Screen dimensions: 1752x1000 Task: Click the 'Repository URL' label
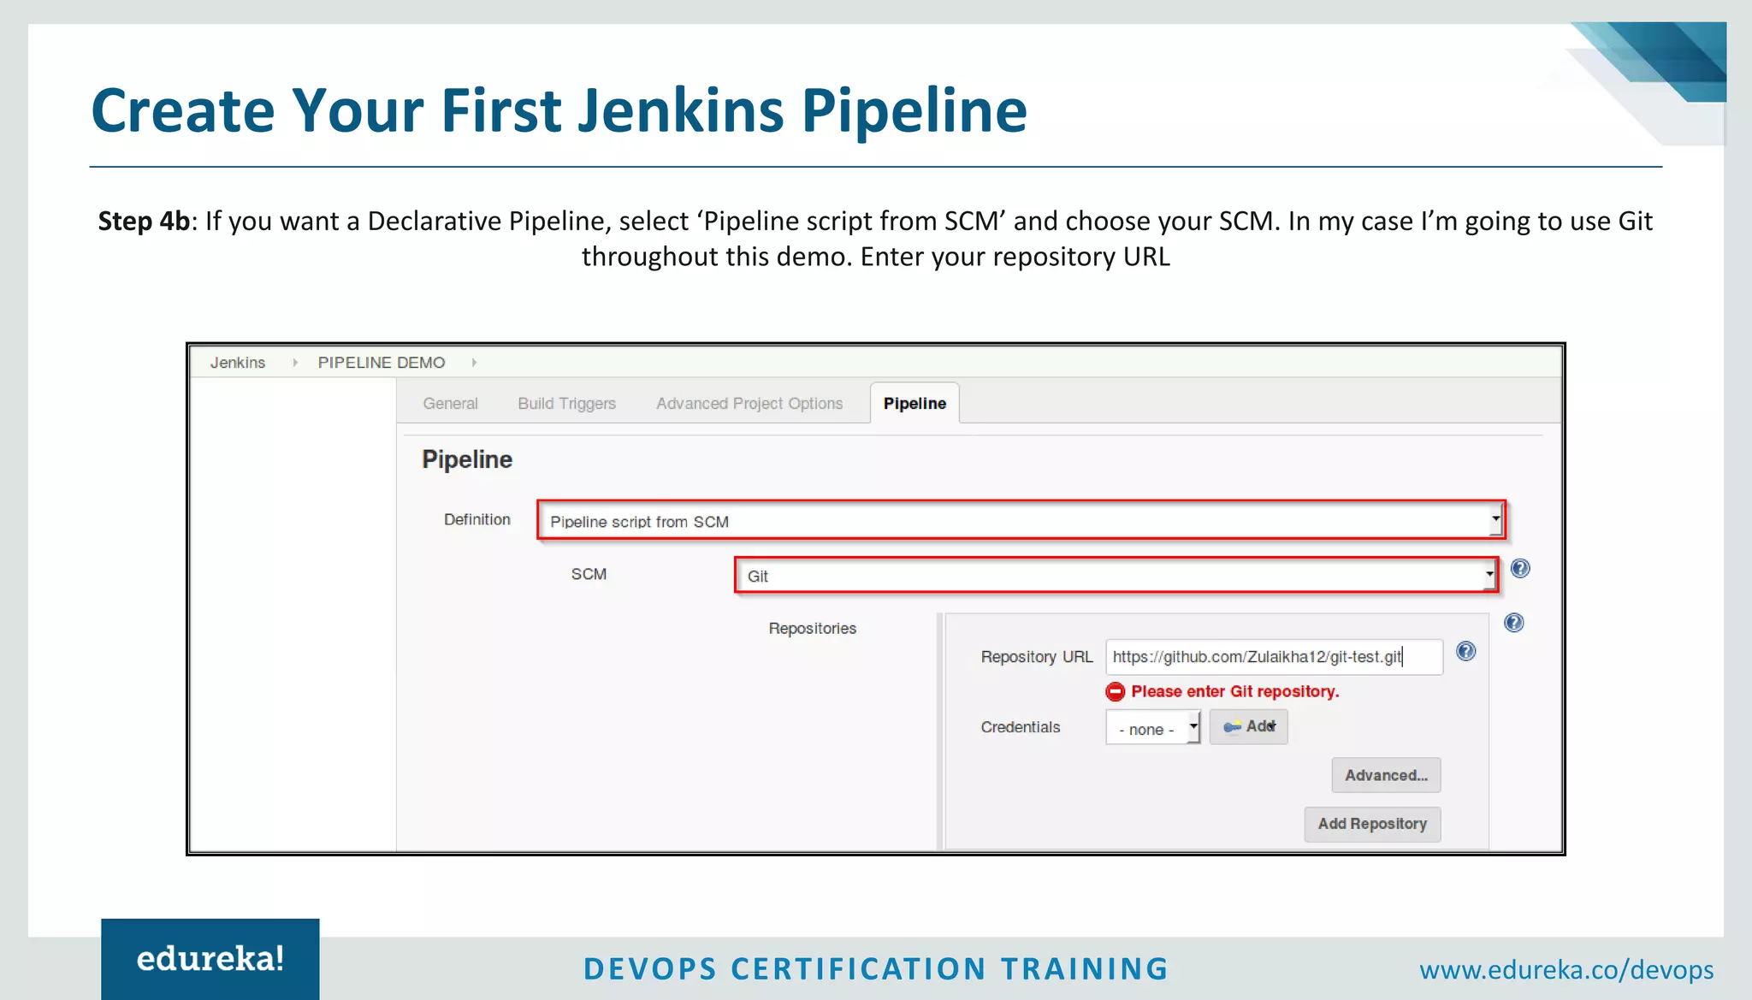[1037, 657]
